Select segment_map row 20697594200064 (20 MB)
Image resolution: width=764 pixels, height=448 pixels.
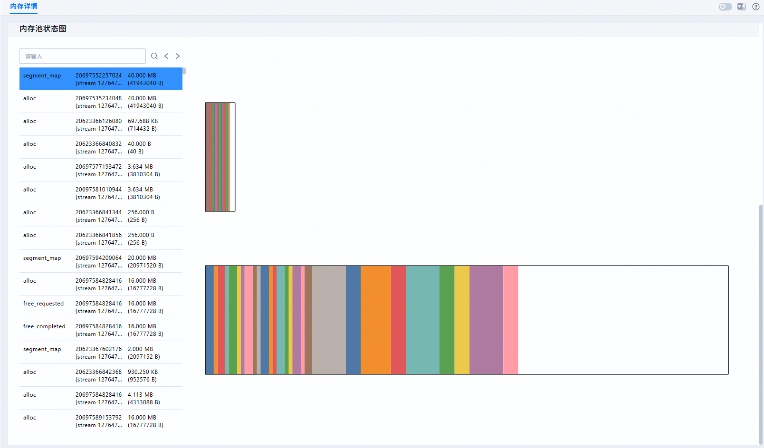coord(101,261)
